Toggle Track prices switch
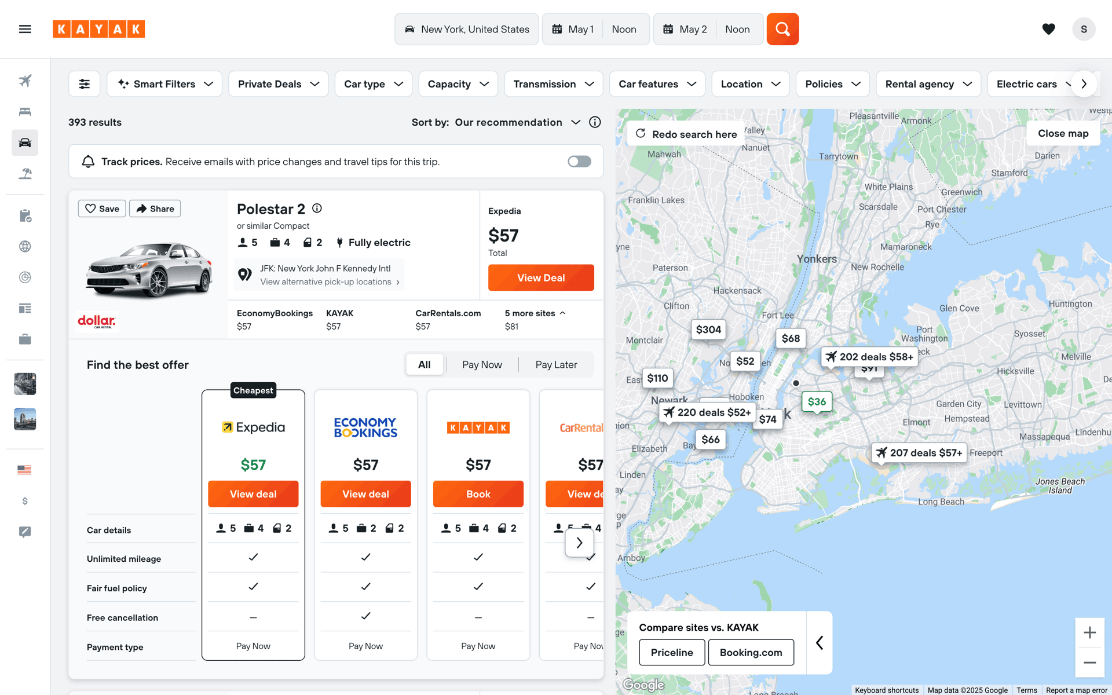 click(579, 162)
